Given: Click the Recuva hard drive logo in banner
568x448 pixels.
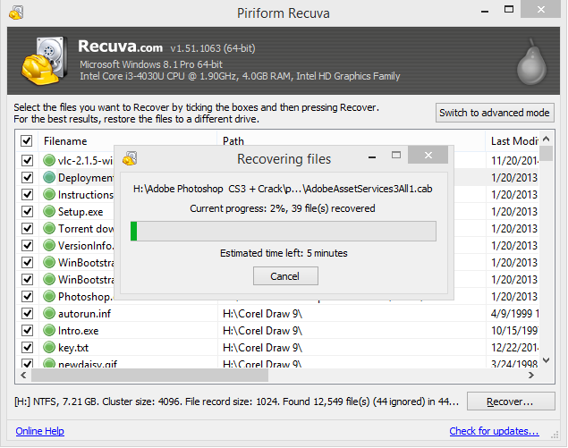Looking at the screenshot, I should click(x=44, y=61).
